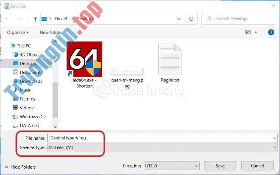This screenshot has width=280, height=175.
Task: Select Pictures in navigation pane
Action: pos(27,99)
